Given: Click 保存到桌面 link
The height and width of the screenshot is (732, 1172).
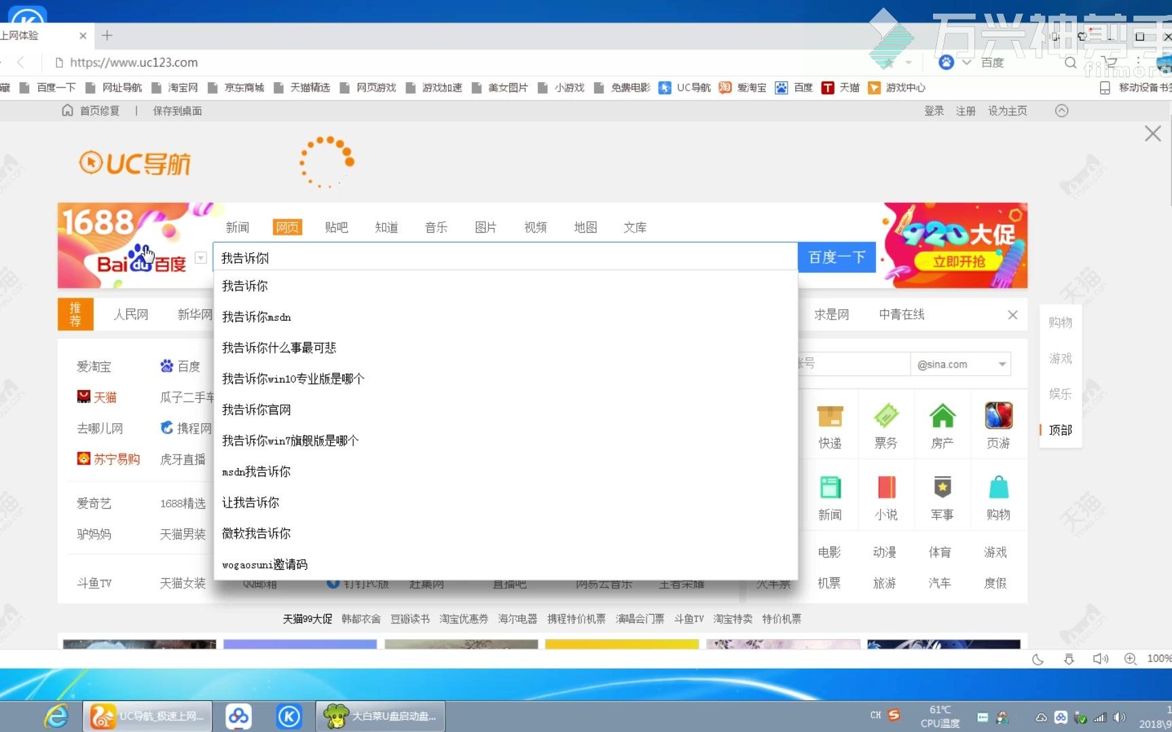Looking at the screenshot, I should [177, 111].
